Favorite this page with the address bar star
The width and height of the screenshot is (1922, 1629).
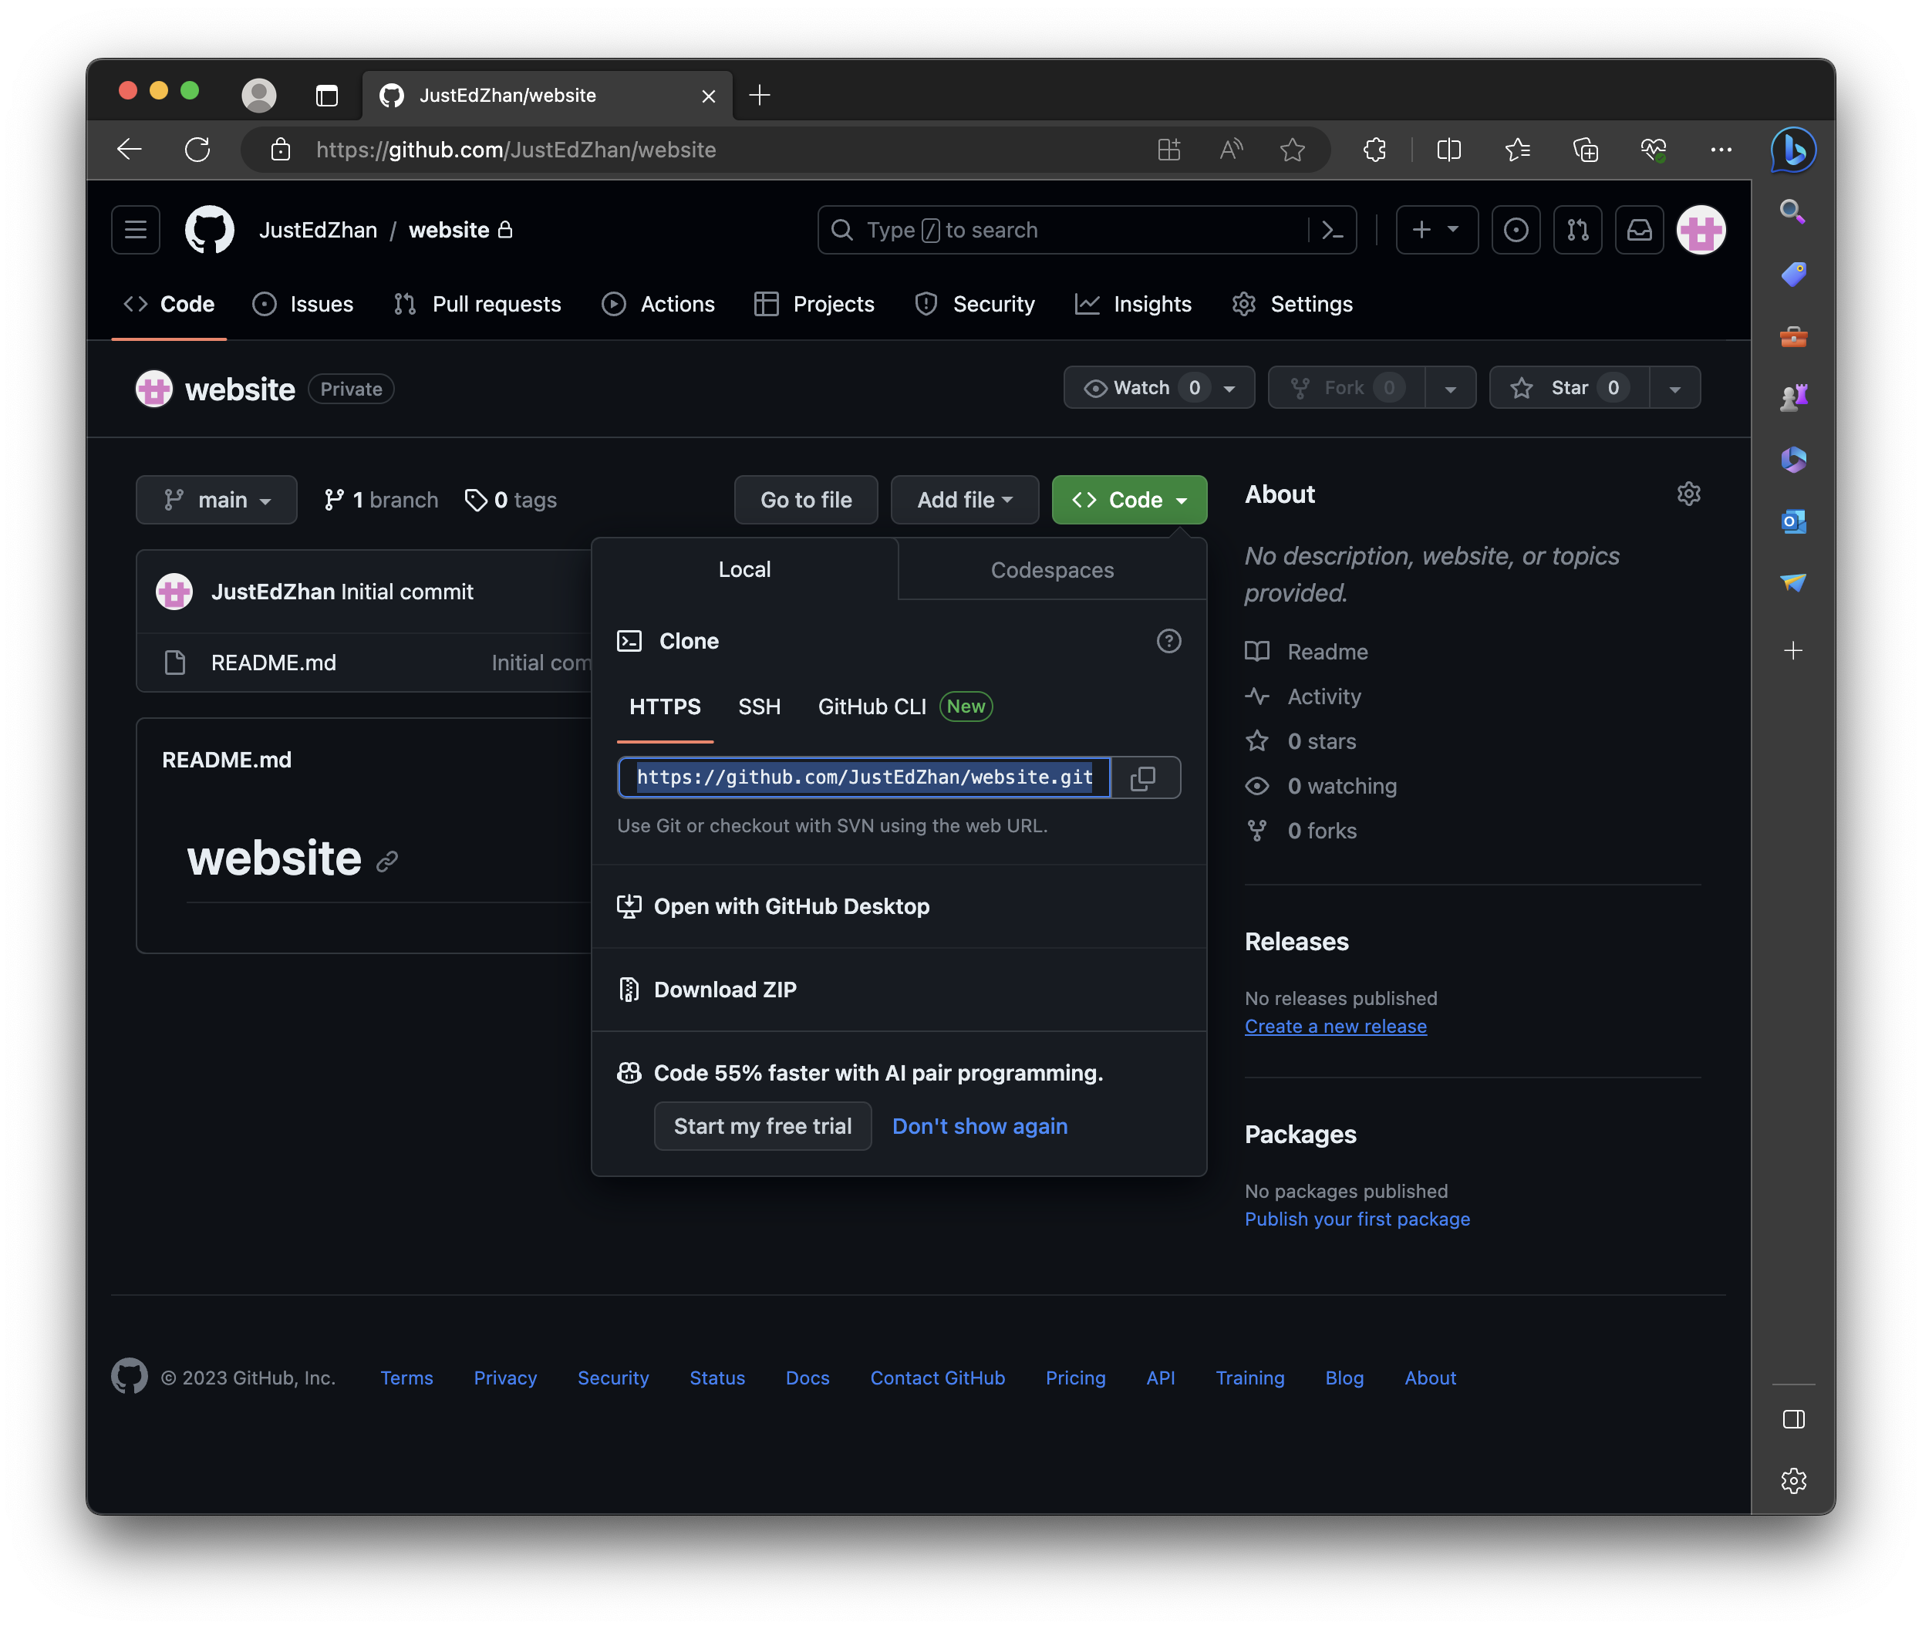point(1292,150)
